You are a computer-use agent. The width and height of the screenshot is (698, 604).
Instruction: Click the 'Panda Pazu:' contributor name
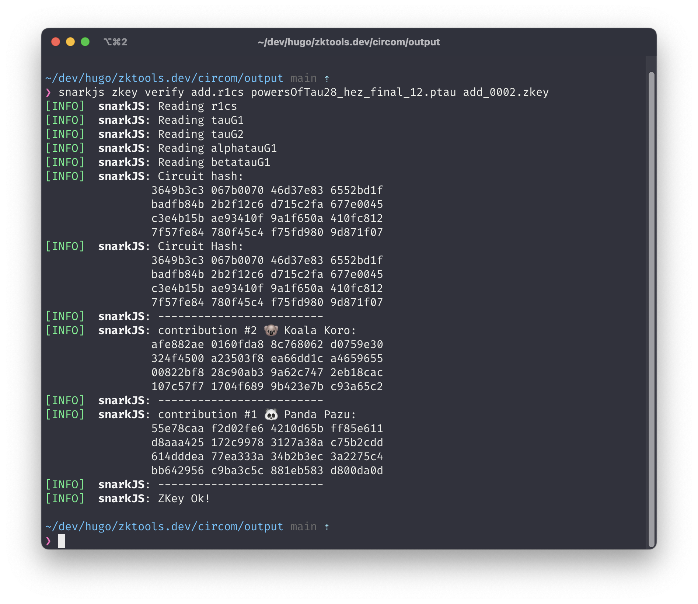coord(320,414)
